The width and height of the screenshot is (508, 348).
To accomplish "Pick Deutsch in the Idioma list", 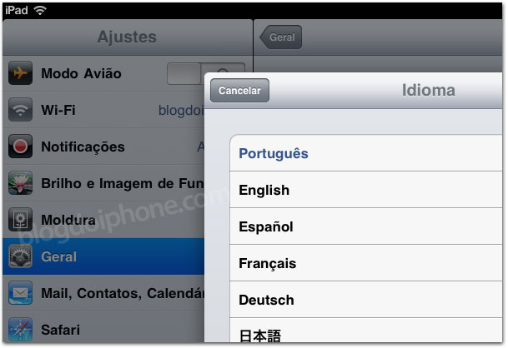I will tap(365, 300).
